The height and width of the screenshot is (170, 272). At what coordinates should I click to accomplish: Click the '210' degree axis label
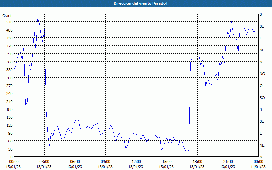coord(10,101)
